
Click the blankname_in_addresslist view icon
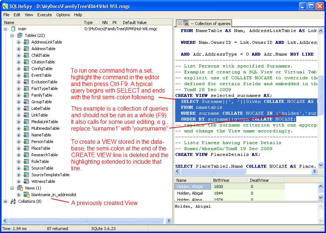(x=27, y=195)
